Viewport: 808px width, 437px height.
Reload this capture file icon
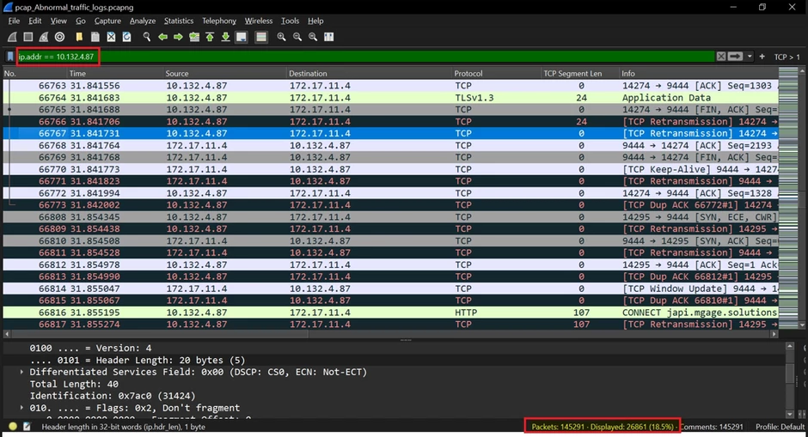(126, 37)
